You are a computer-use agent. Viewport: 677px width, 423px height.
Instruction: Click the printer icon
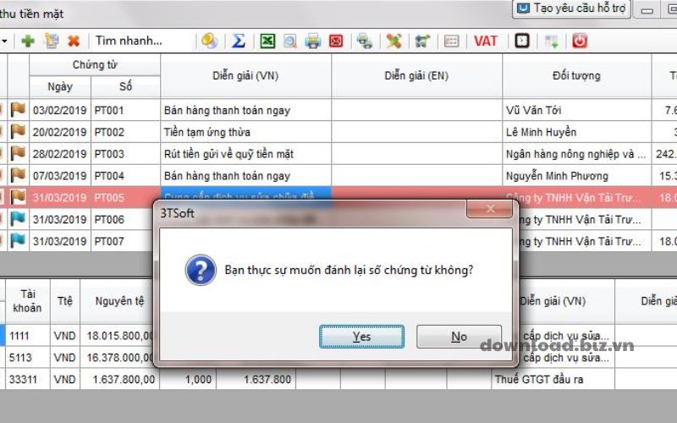pos(312,41)
